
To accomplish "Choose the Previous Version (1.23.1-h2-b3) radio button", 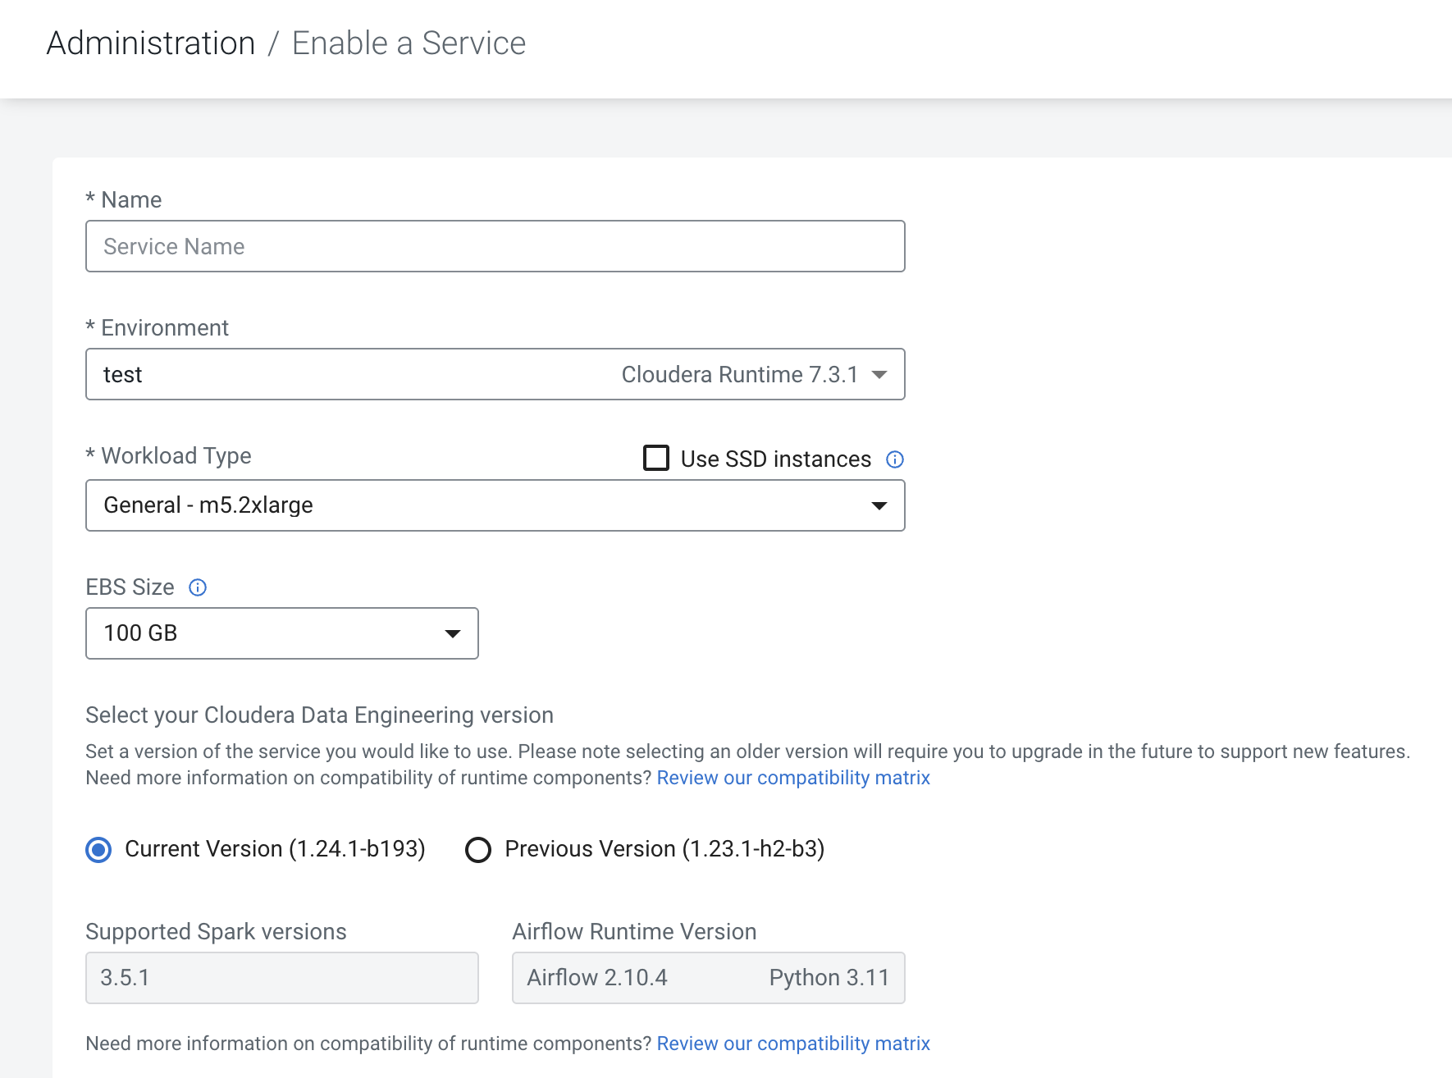I will (x=478, y=850).
